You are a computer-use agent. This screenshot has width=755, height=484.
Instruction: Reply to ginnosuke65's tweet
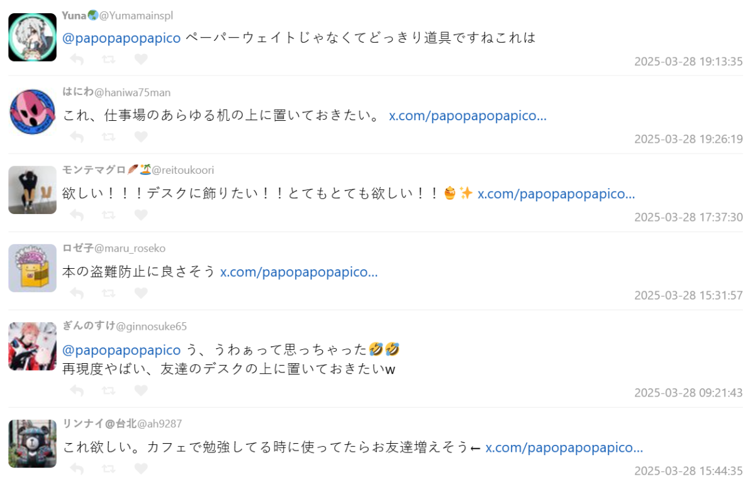[77, 390]
